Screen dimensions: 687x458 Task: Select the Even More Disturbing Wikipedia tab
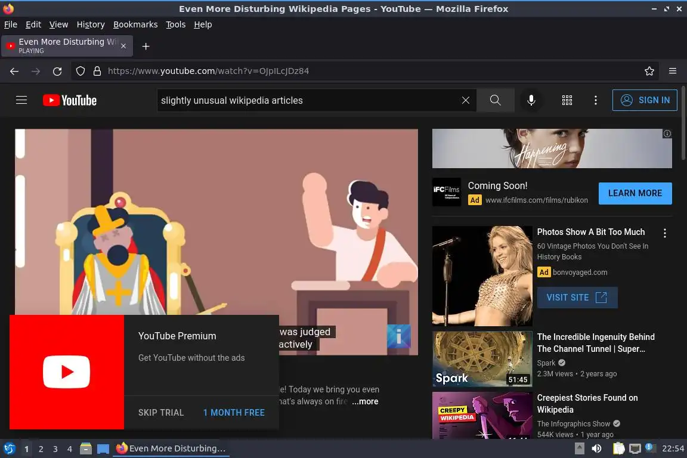pyautogui.click(x=67, y=46)
